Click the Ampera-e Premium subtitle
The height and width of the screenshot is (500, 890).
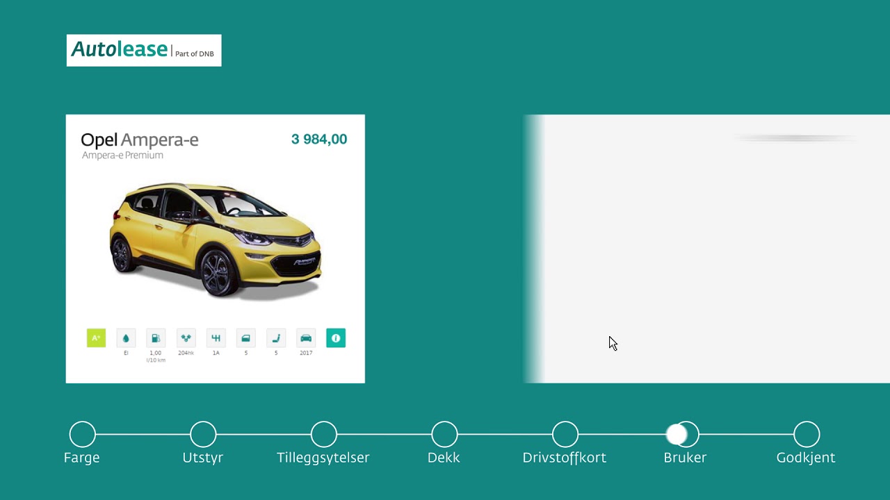122,156
